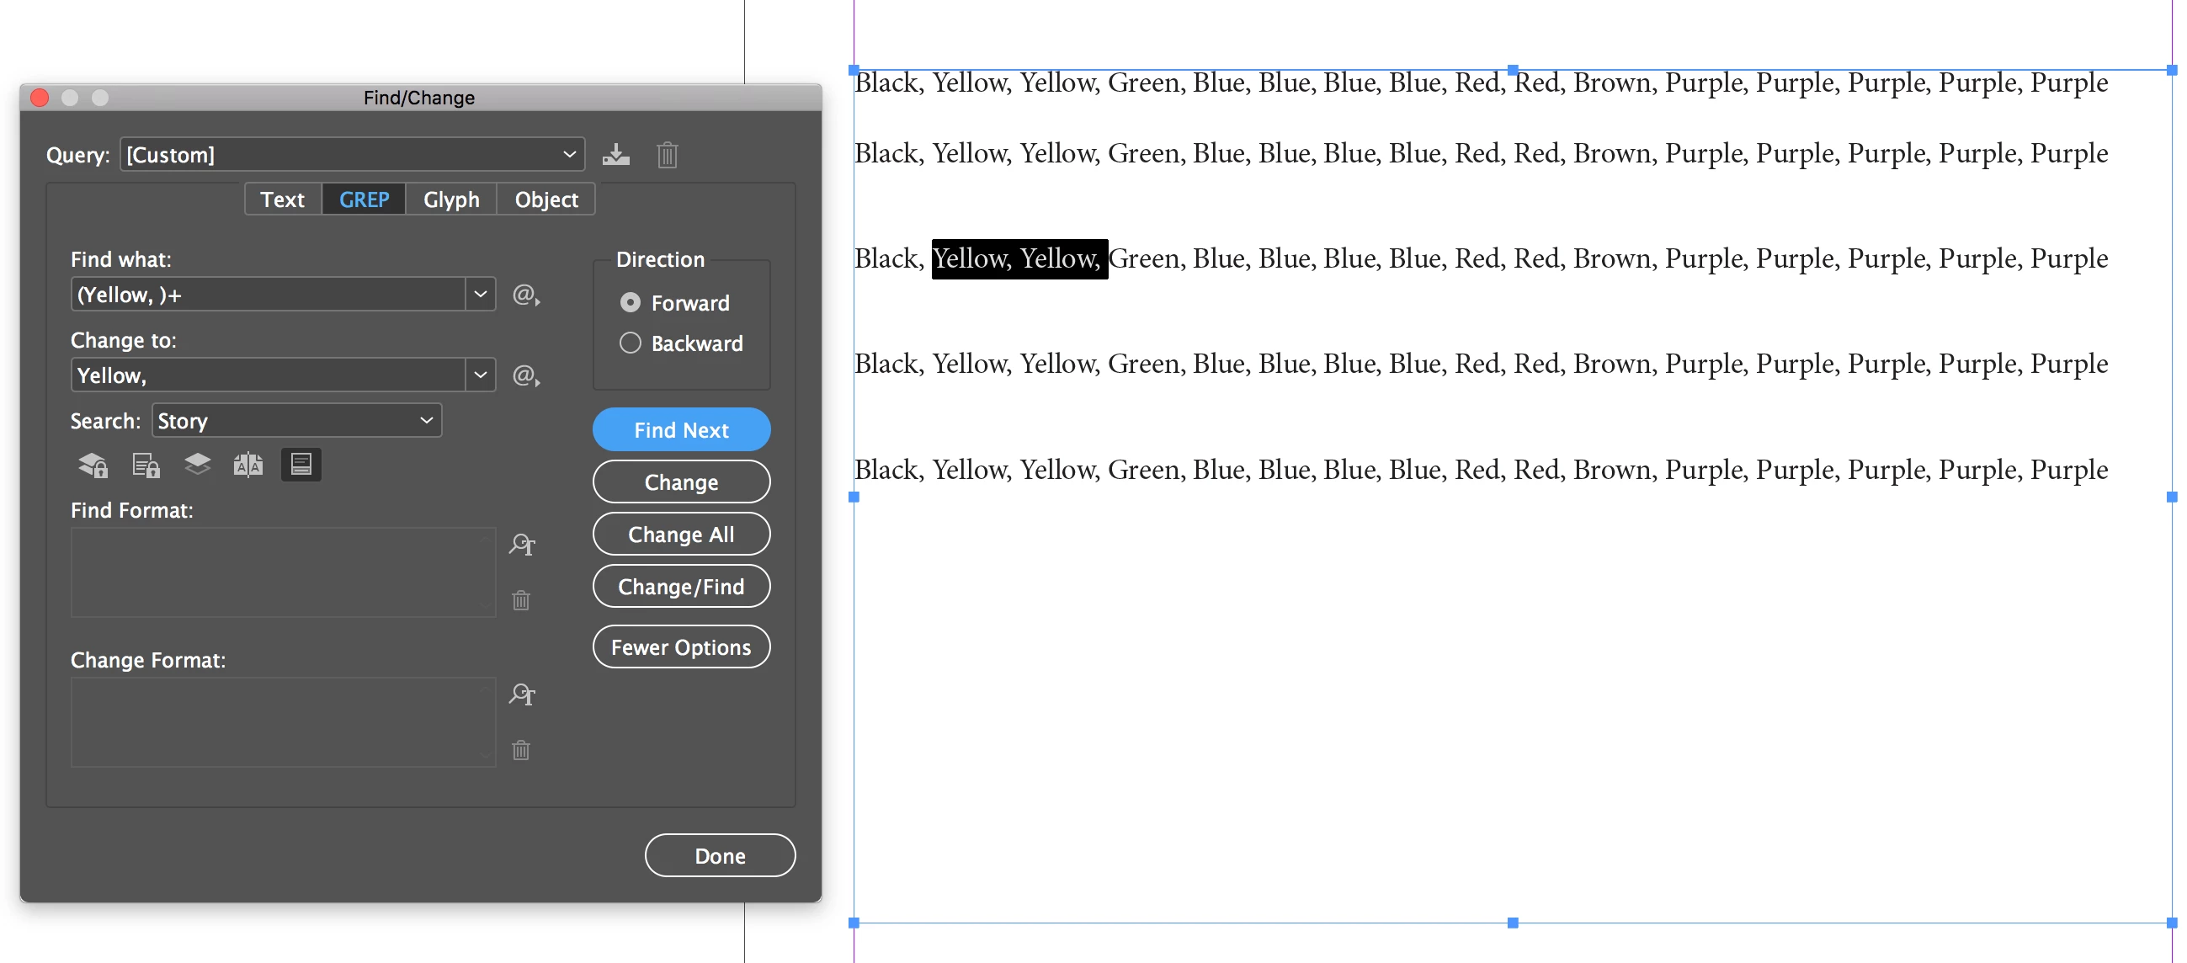
Task: Open the Search scope dropdown showing Story
Action: [296, 420]
